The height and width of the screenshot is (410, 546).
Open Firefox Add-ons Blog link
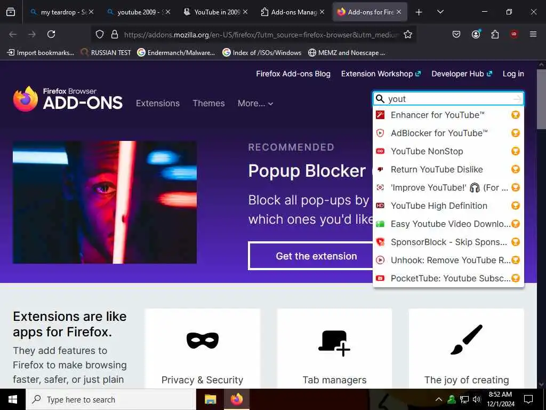tap(293, 74)
